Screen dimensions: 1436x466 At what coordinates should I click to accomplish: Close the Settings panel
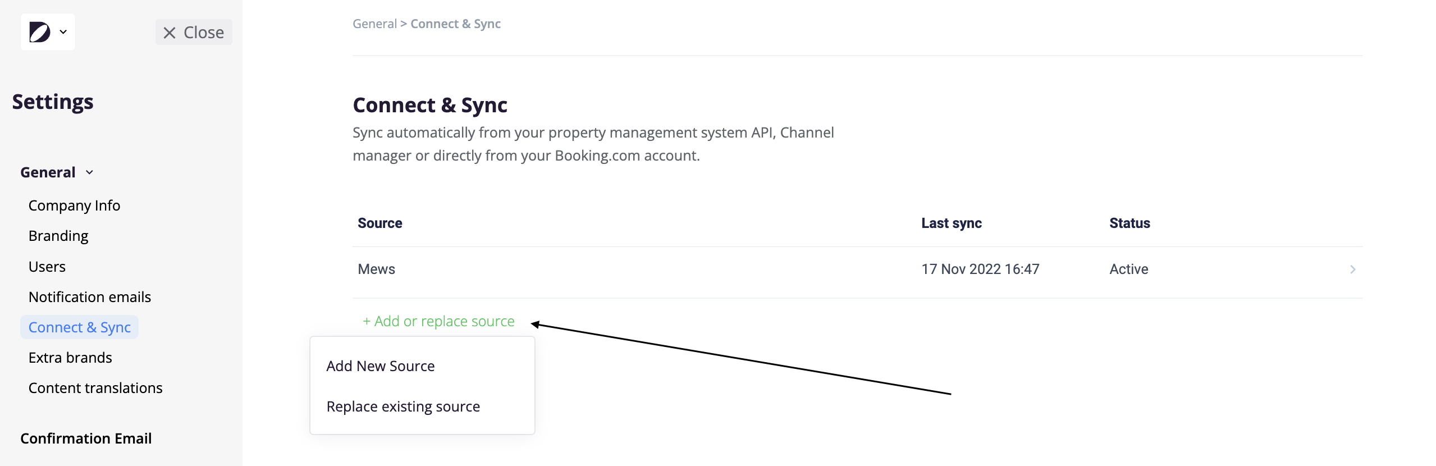pyautogui.click(x=194, y=33)
